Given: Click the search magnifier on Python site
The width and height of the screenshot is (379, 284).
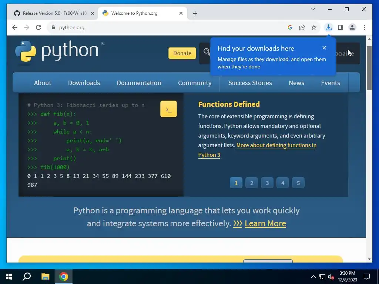Looking at the screenshot, I should 207,51.
